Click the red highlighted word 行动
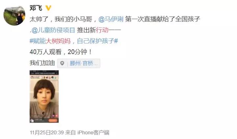 click(102, 30)
